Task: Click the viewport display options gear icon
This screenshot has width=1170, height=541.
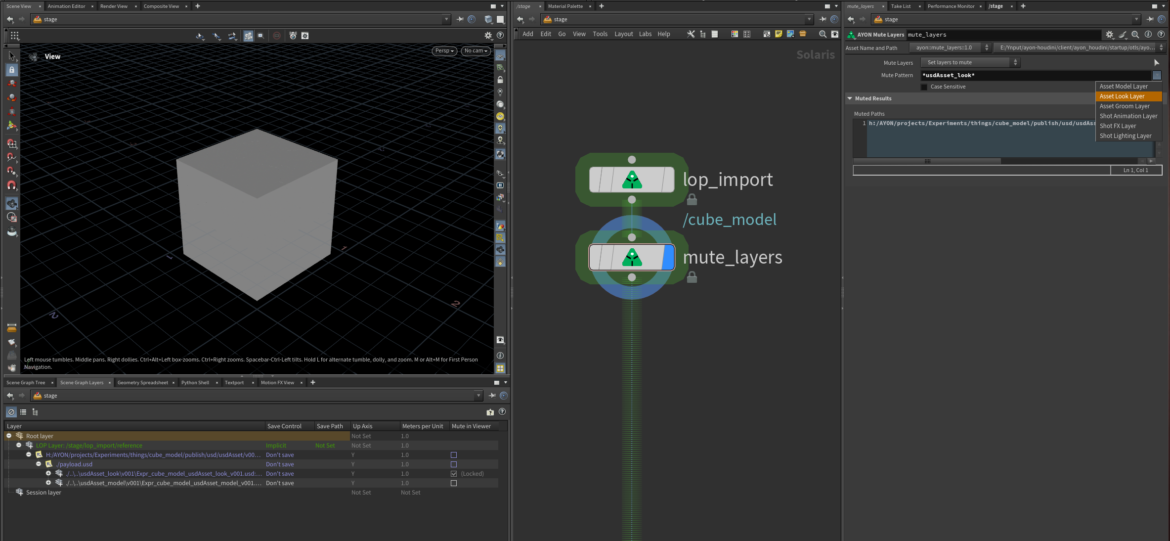Action: 488,36
